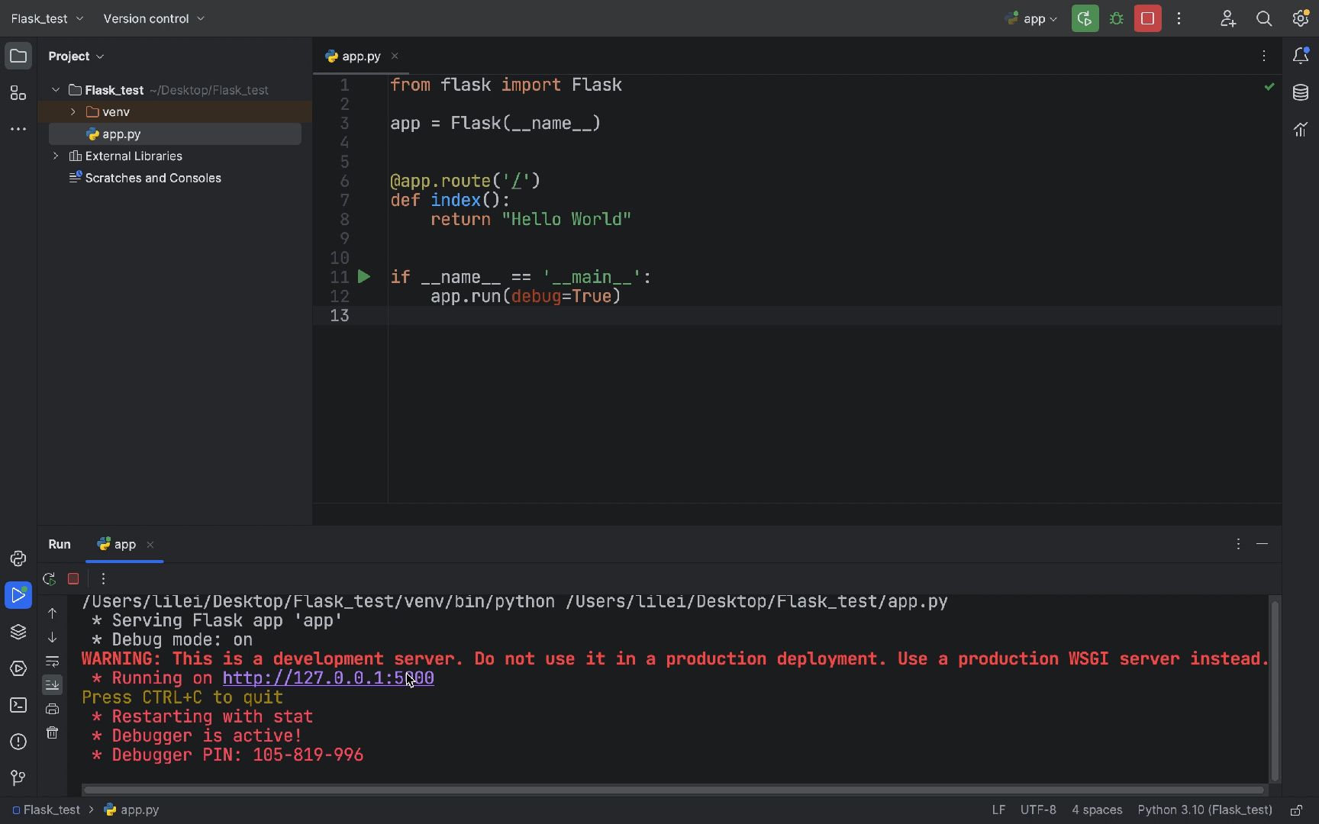This screenshot has height=824, width=1319.
Task: Expand External Libraries in project tree
Action: tap(56, 156)
